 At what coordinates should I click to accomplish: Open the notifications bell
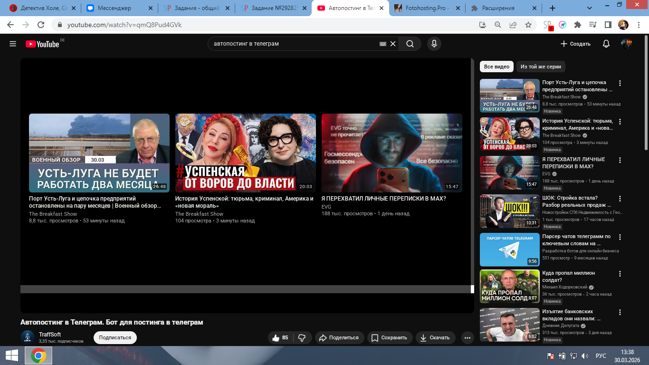pos(606,44)
